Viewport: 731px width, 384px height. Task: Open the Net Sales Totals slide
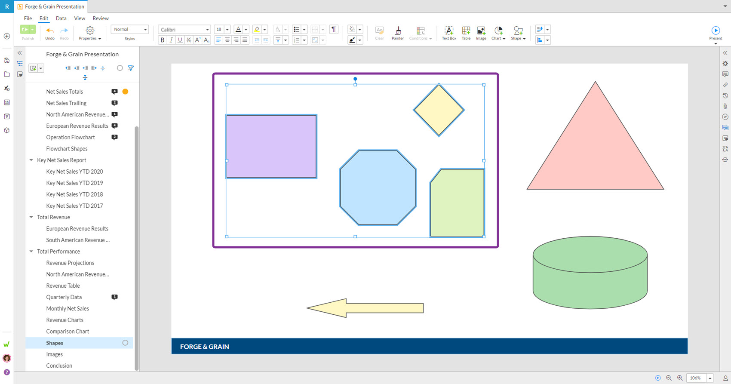click(64, 92)
